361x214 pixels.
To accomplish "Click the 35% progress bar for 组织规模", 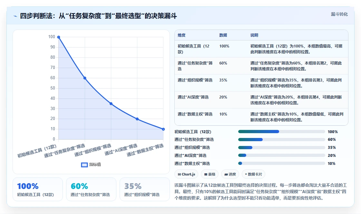I will click(x=282, y=148).
